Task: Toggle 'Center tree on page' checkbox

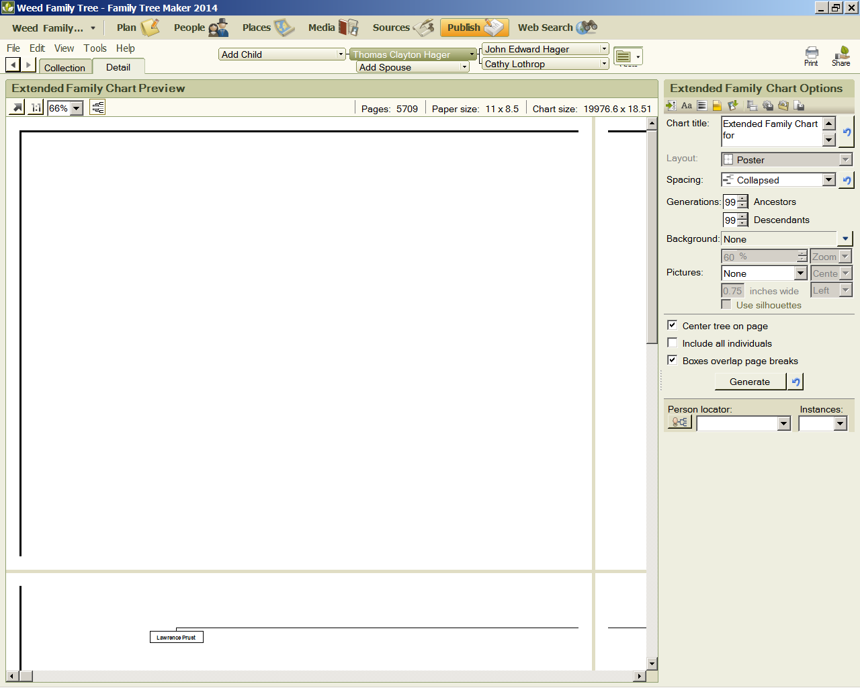Action: (x=672, y=325)
